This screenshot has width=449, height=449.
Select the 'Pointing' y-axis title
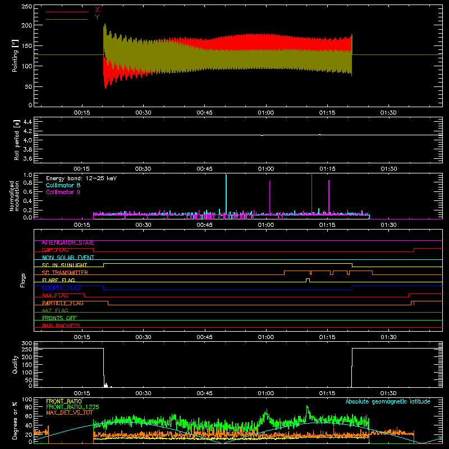coord(15,56)
